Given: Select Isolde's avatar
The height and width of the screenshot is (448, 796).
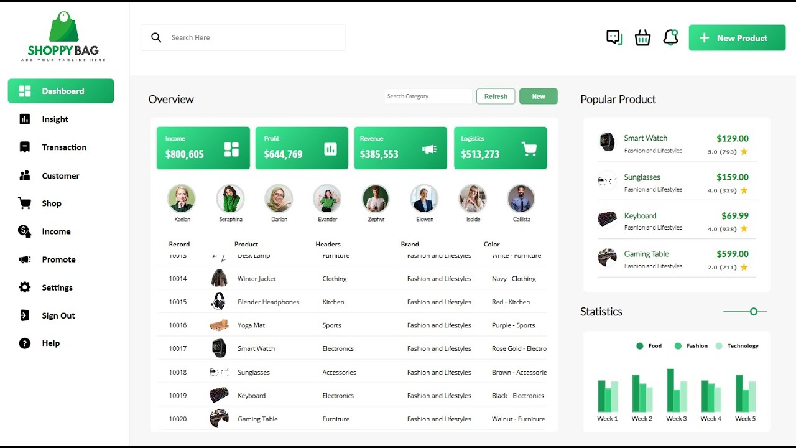Looking at the screenshot, I should tap(473, 198).
